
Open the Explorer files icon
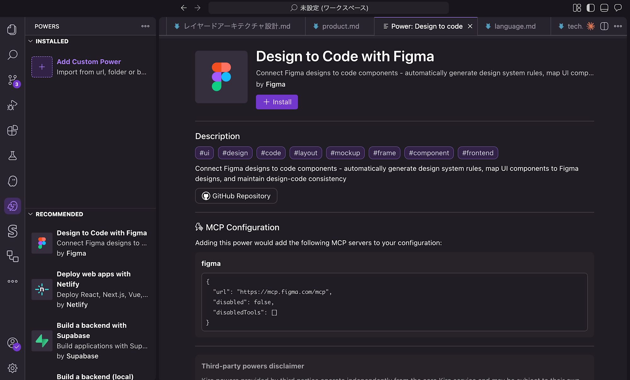pos(12,30)
